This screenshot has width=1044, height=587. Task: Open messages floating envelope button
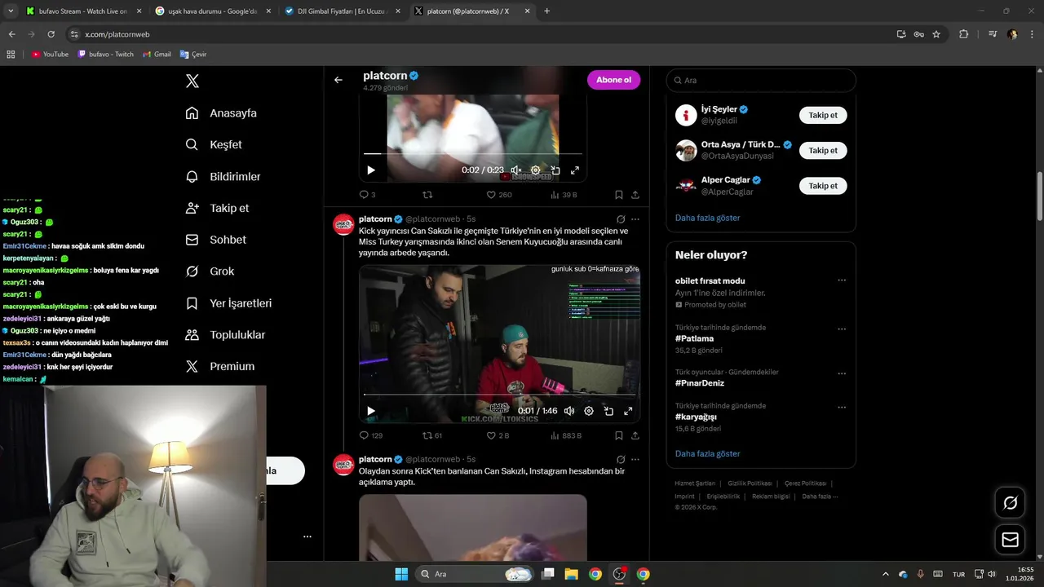[x=1011, y=540]
